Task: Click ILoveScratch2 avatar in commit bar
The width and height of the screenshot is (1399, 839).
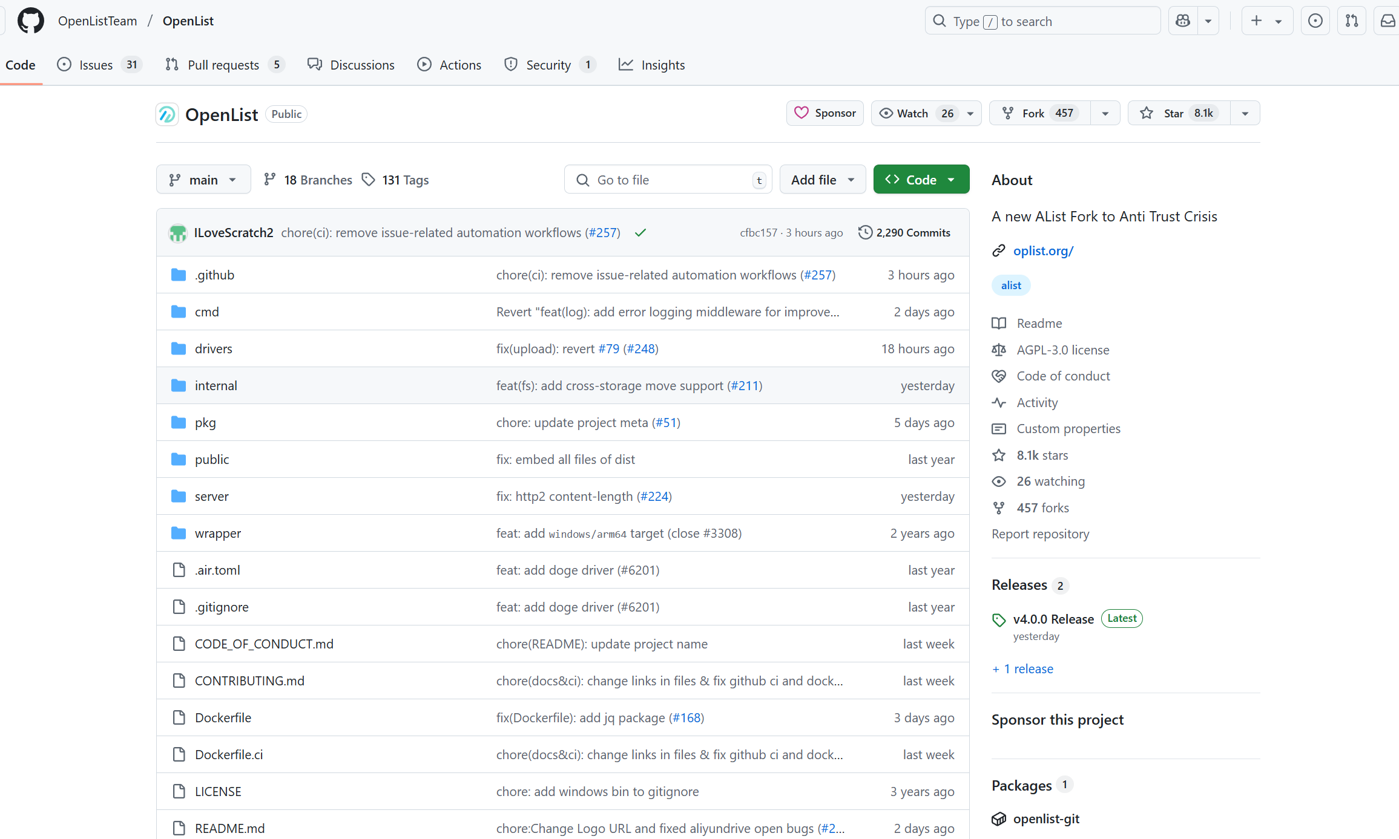Action: [178, 233]
